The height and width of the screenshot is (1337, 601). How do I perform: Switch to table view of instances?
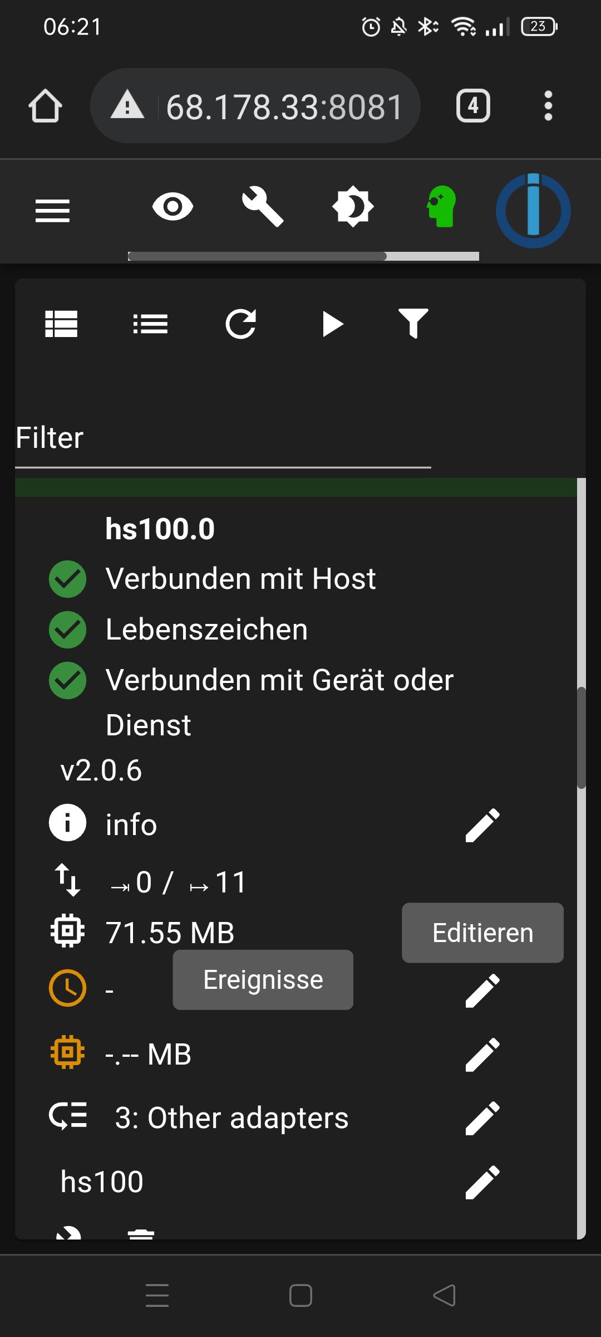click(61, 324)
